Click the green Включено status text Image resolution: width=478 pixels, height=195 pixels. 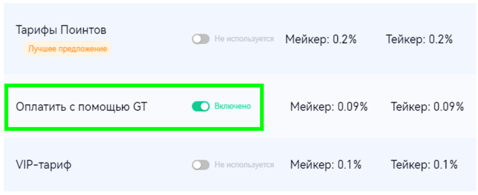tap(233, 106)
